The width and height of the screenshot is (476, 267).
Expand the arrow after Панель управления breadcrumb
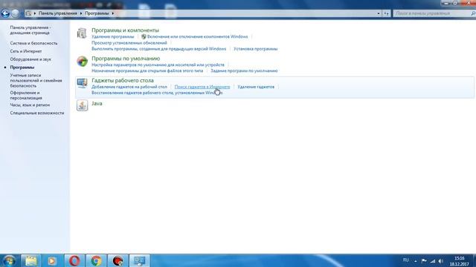tap(81, 13)
